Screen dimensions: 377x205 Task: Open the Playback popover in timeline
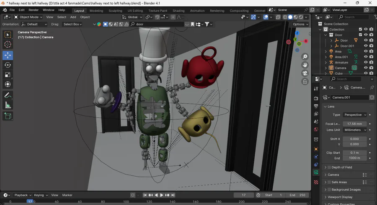[x=23, y=195]
